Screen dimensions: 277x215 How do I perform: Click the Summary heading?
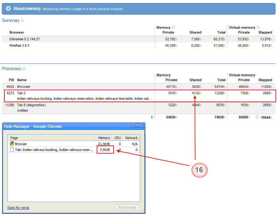click(11, 20)
